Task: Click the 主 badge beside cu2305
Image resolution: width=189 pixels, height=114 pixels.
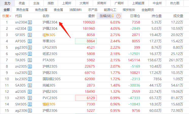Action: [30, 73]
